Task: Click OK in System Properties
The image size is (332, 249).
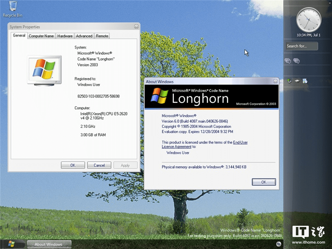Action: pyautogui.click(x=73, y=165)
